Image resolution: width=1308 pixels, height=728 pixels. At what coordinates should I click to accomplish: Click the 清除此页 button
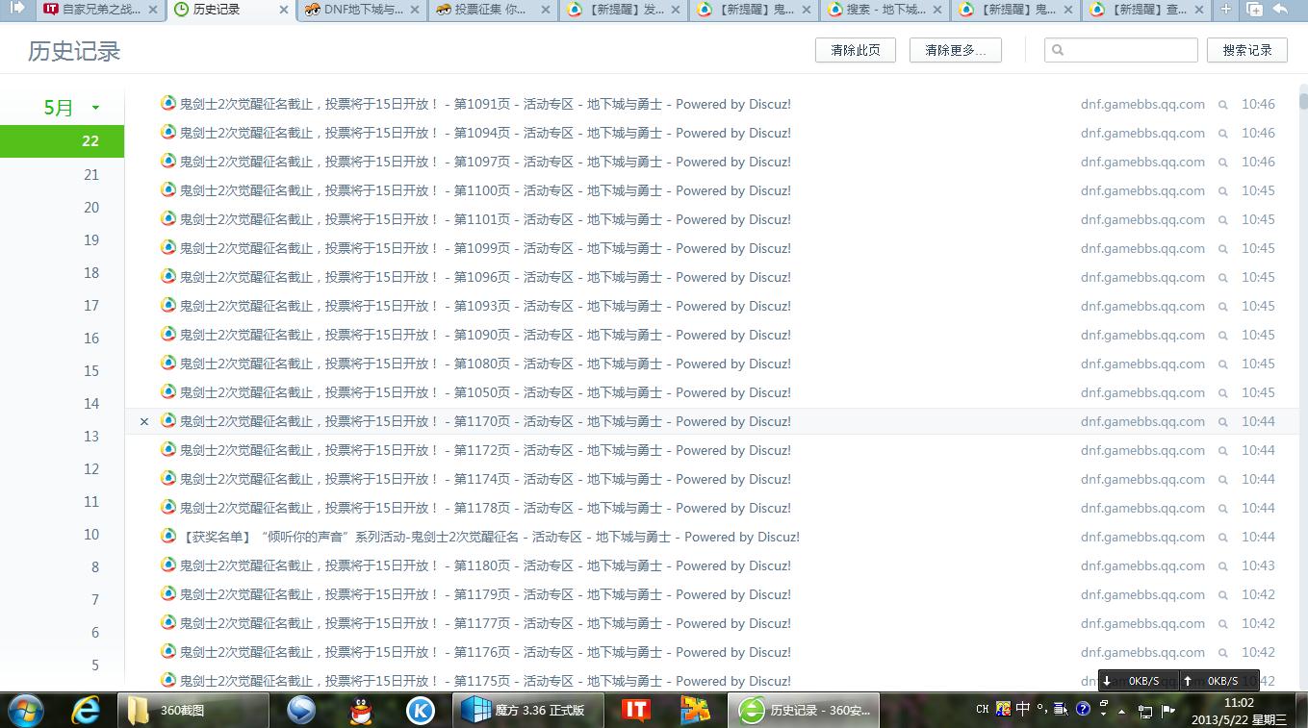pyautogui.click(x=855, y=50)
